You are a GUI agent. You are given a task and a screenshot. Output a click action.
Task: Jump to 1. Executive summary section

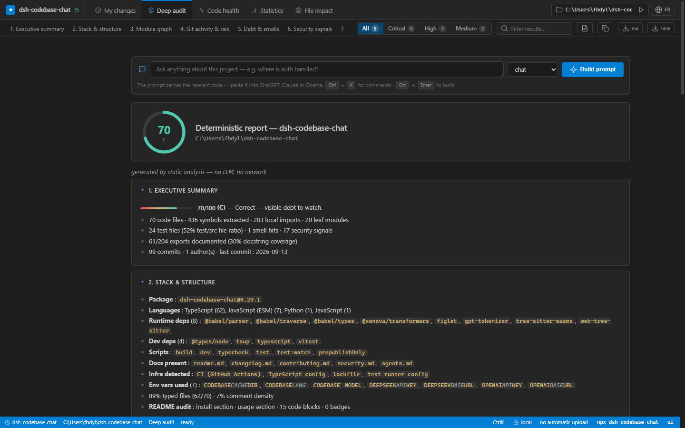point(37,29)
